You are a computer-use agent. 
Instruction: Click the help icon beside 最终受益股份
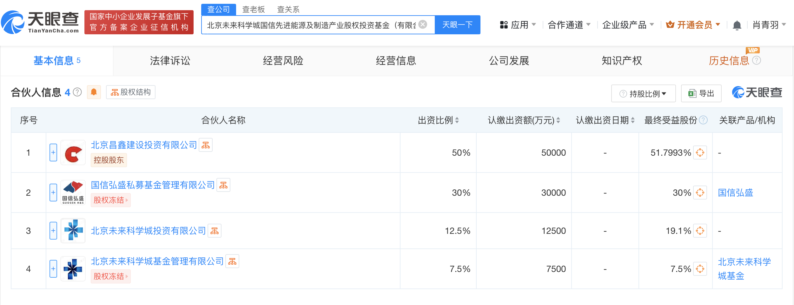point(704,120)
